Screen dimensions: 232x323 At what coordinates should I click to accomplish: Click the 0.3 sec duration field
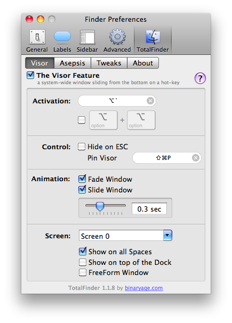[149, 209]
